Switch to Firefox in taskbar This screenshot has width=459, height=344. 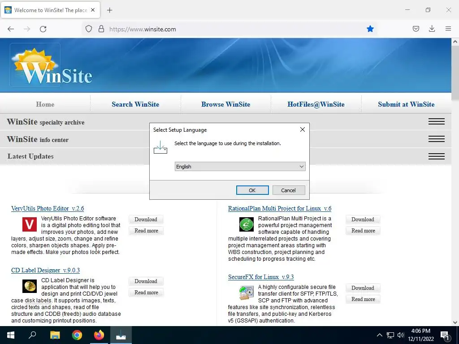[x=99, y=335]
